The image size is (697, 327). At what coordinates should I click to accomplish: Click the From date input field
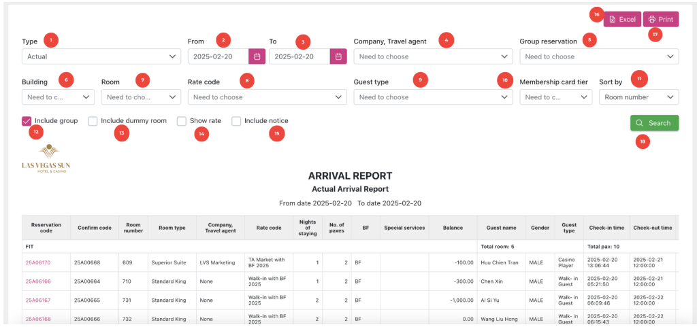(218, 57)
